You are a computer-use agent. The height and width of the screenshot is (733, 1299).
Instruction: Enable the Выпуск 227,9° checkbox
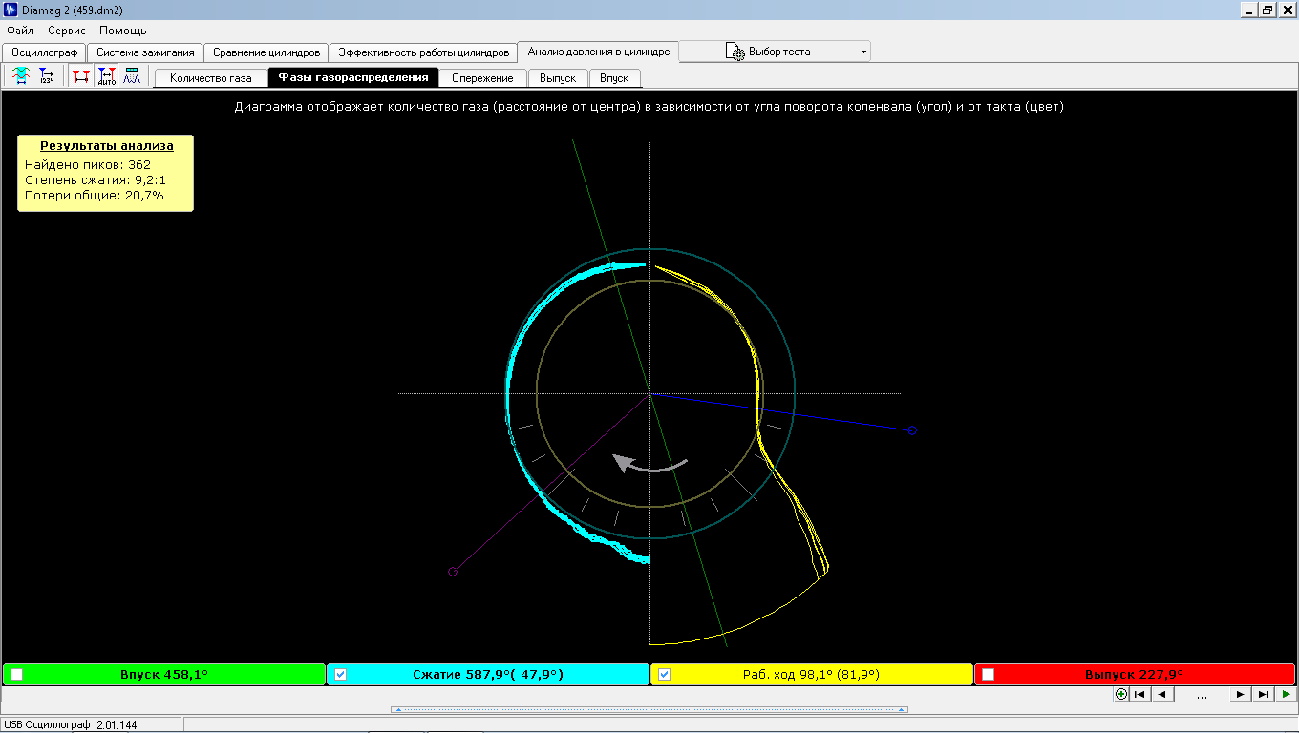tap(988, 674)
